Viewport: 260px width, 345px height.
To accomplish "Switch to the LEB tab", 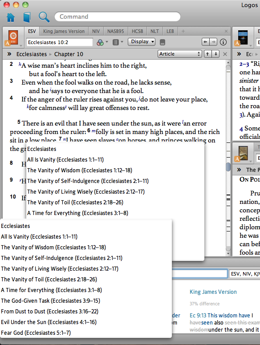I will [170, 31].
